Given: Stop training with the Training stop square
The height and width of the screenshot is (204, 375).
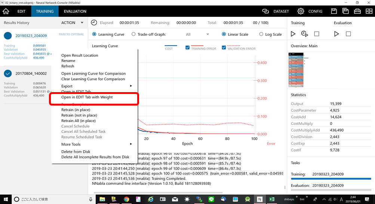Looking at the screenshot, I should coord(317,34).
